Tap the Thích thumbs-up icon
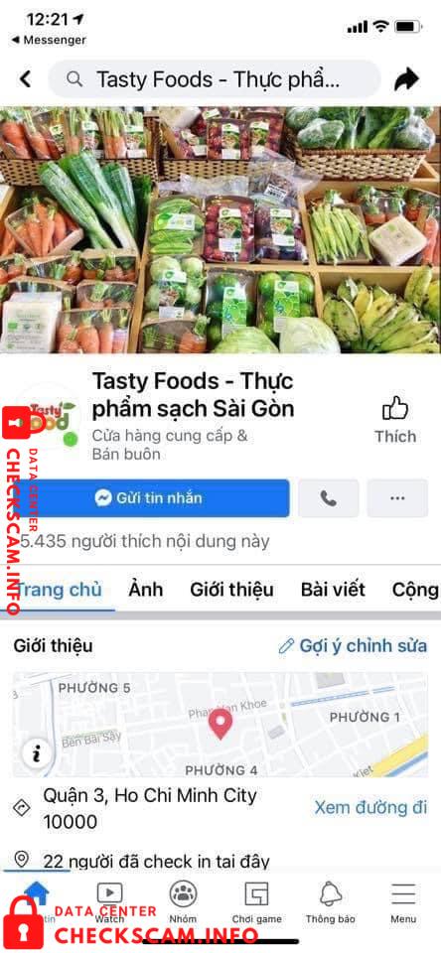 395,408
